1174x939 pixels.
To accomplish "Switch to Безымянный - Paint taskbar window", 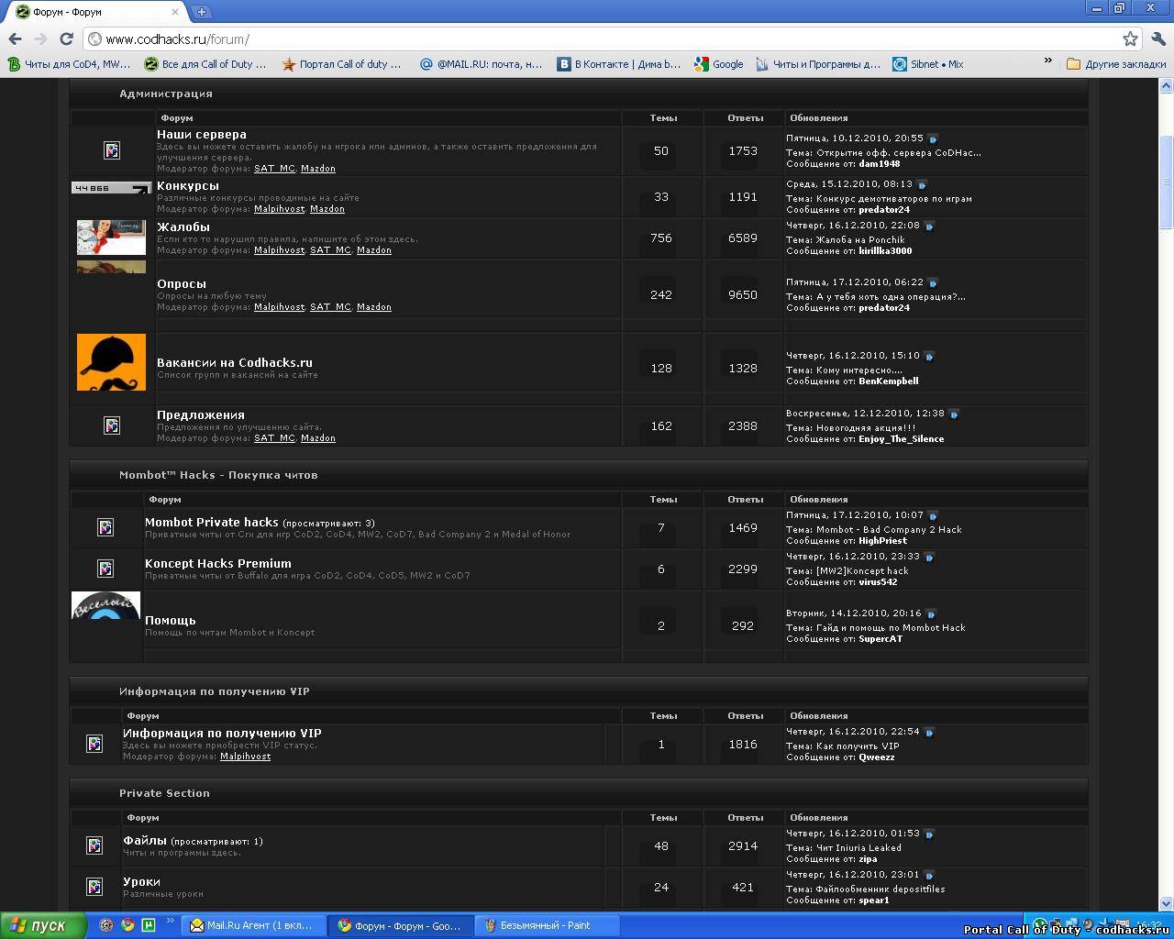I will pos(548,925).
